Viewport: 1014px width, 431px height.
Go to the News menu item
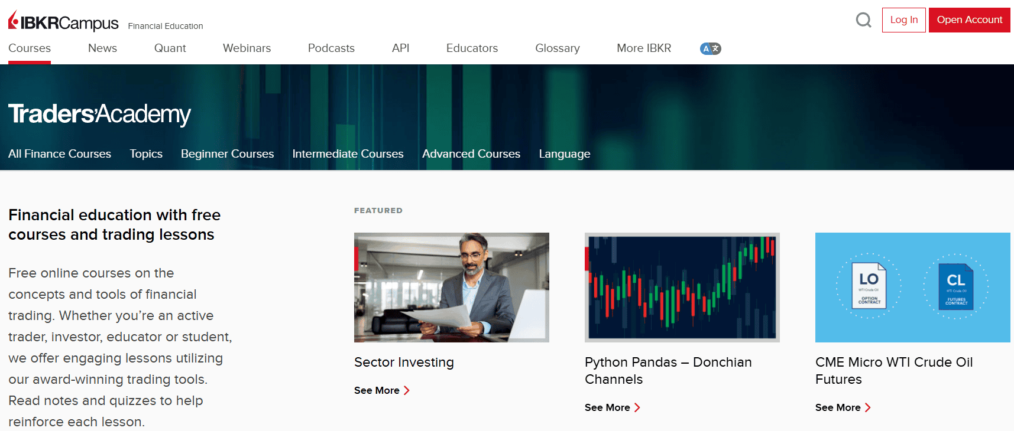(x=102, y=48)
